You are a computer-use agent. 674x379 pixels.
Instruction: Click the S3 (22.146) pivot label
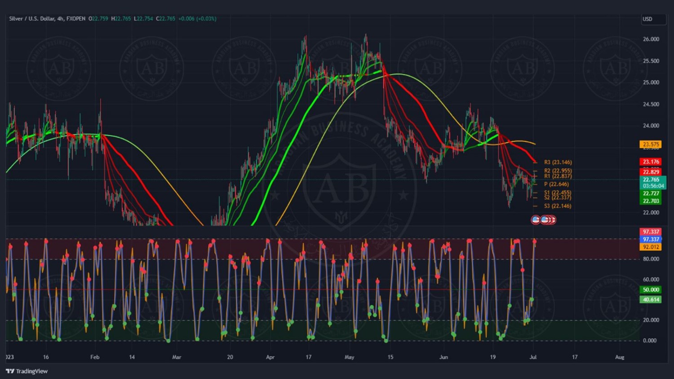click(558, 206)
